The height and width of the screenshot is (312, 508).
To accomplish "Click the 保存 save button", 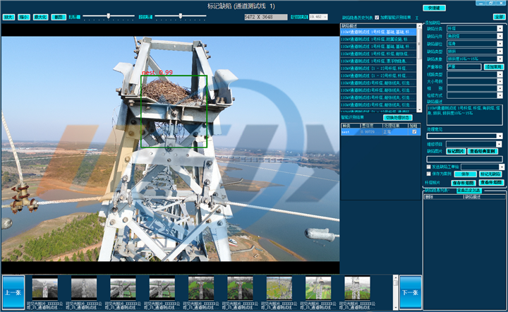I will coord(465,174).
